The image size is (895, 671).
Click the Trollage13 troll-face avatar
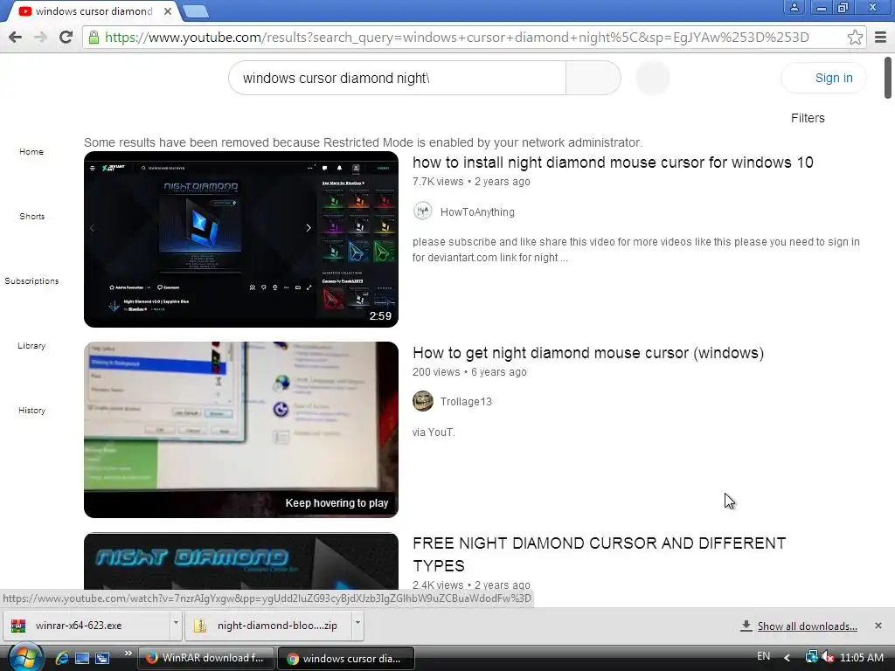point(422,402)
